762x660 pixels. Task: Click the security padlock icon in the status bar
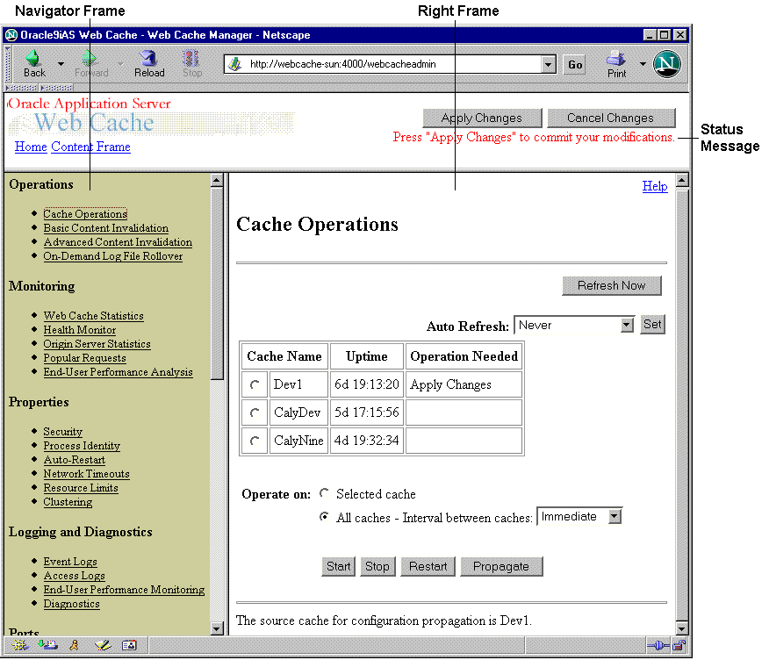tap(679, 645)
